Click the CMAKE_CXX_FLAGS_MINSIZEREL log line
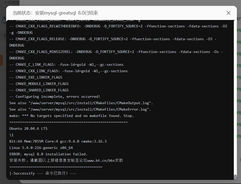This screenshot has height=184, width=241. pyautogui.click(x=116, y=55)
